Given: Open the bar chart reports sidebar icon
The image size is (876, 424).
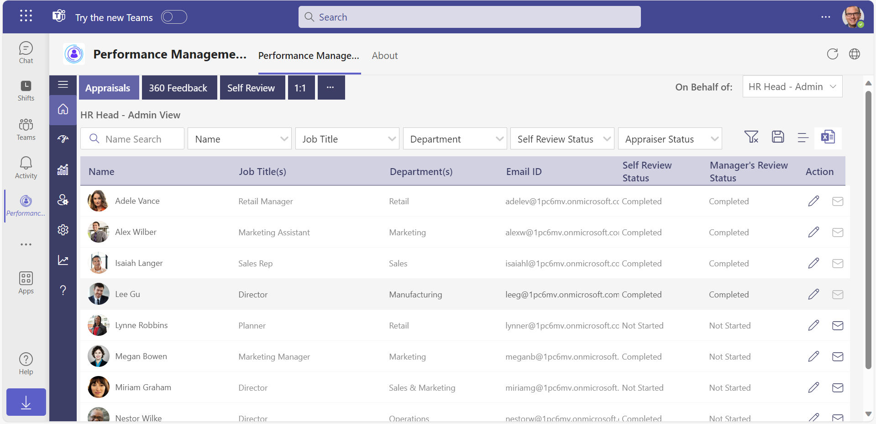Looking at the screenshot, I should point(63,170).
